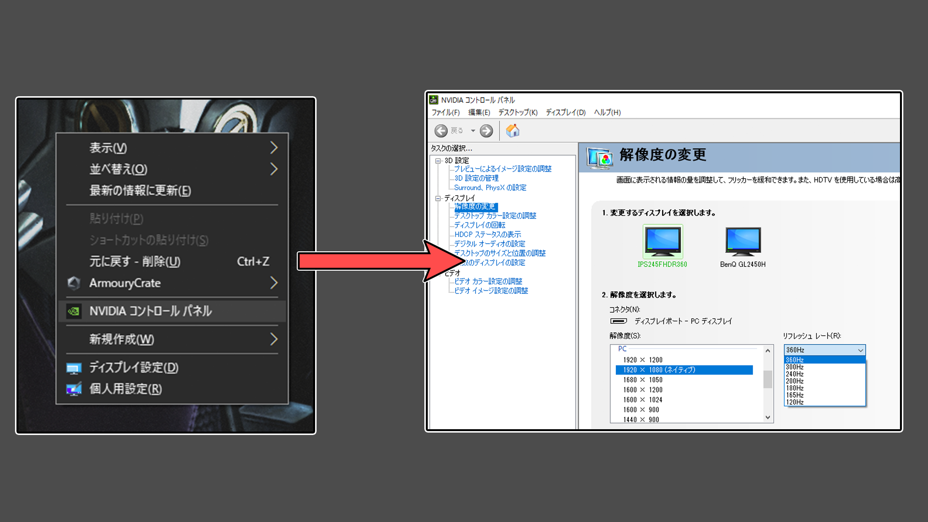
Task: Select resolution 1600 × 1200
Action: coord(684,390)
